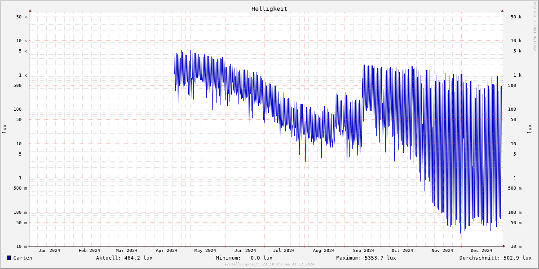
Task: Click the 50 m tick on left axis
Action: pos(22,223)
